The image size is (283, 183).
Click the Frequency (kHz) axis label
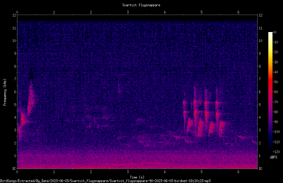[5, 92]
